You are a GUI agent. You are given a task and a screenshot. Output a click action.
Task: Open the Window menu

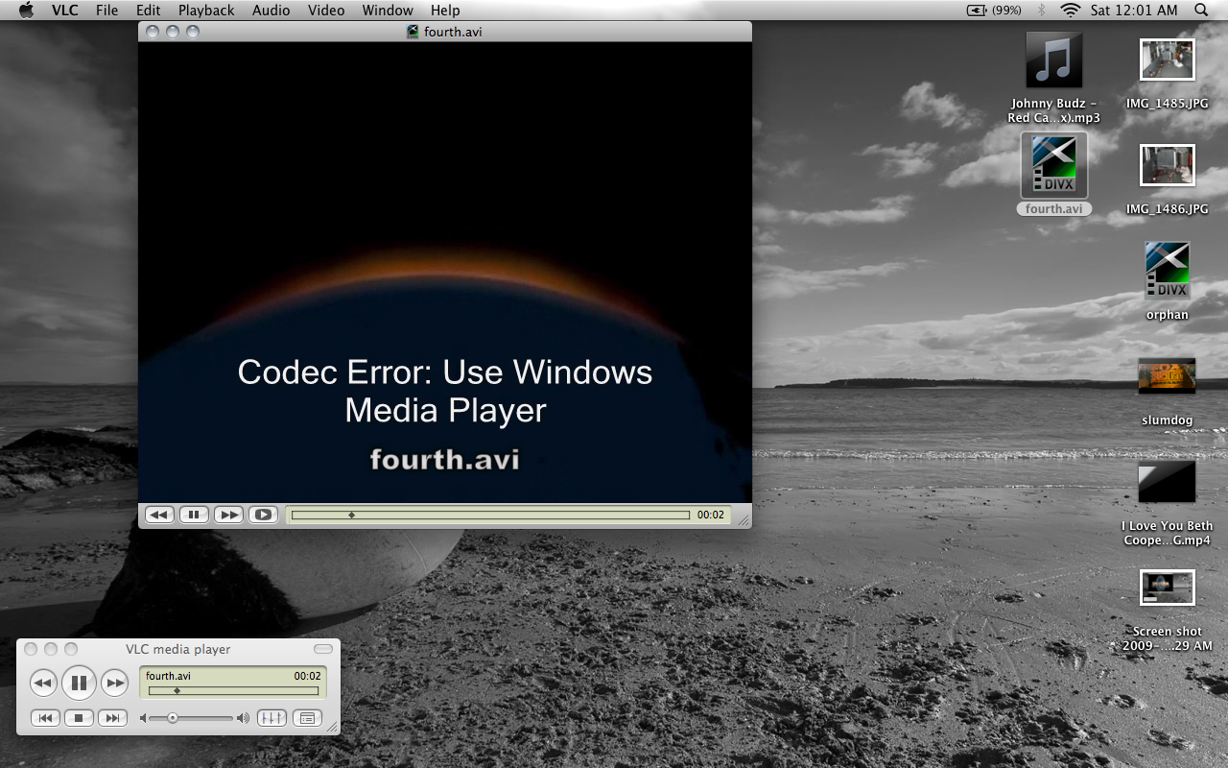point(388,10)
